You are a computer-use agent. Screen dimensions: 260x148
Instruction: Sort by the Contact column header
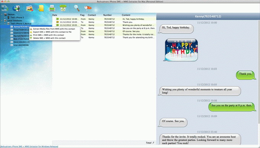pos(92,15)
